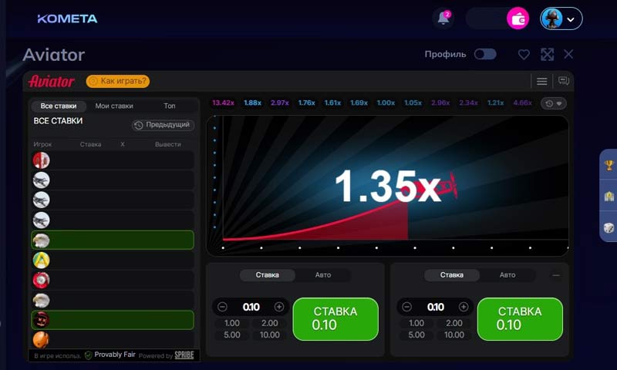Click the trophy icon in right sidebar
This screenshot has width=617, height=370.
click(x=609, y=165)
